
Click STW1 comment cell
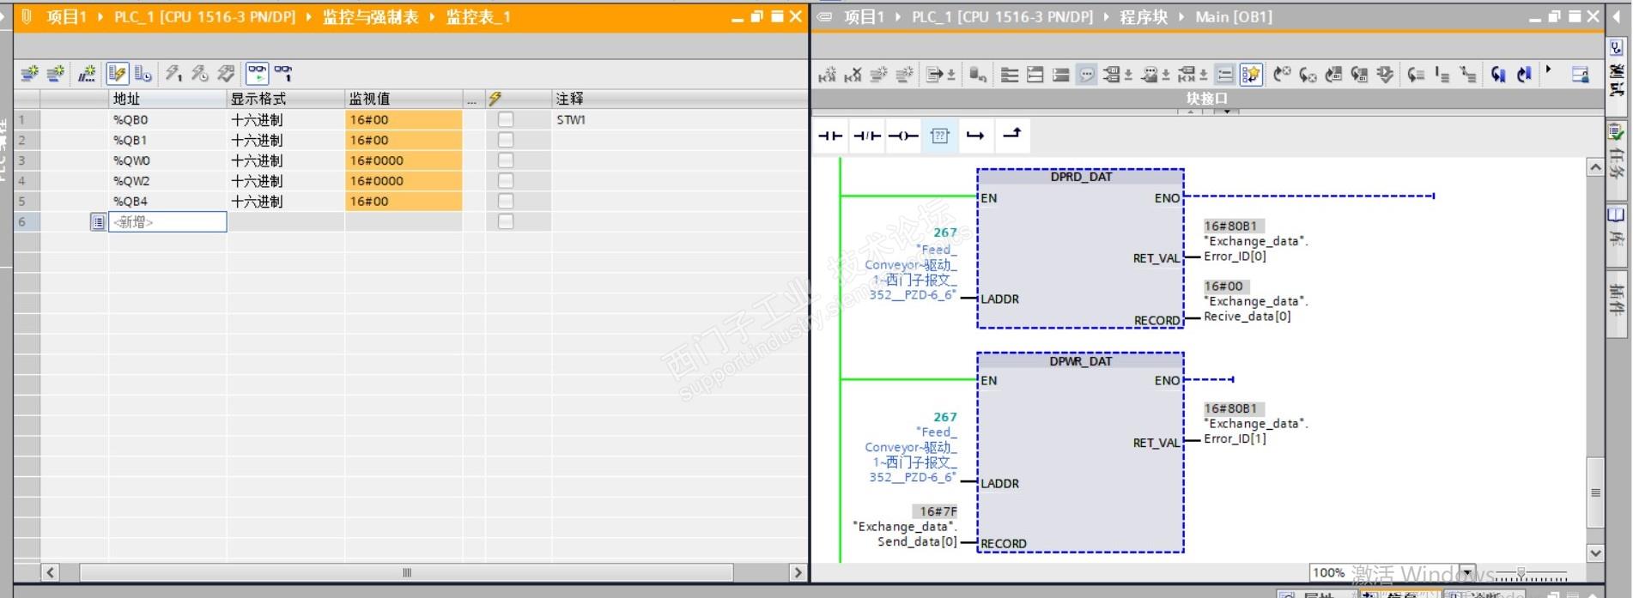(679, 120)
